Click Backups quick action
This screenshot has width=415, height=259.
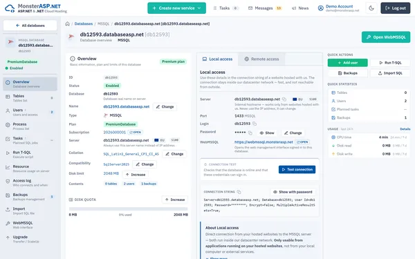click(x=347, y=73)
